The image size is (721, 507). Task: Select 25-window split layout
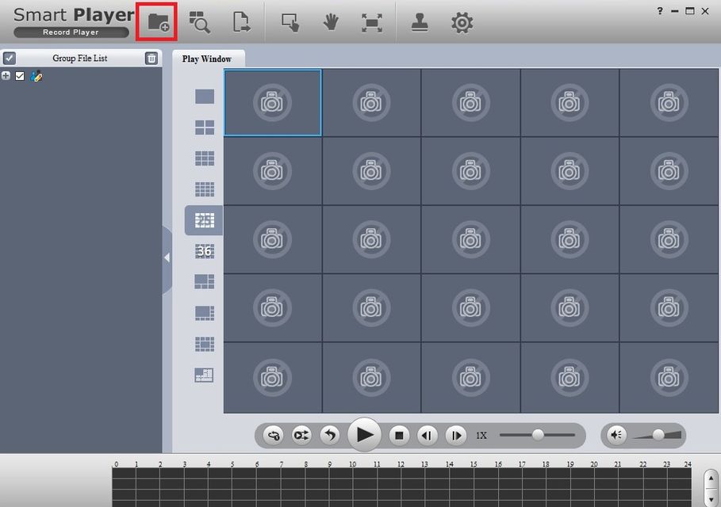click(205, 220)
